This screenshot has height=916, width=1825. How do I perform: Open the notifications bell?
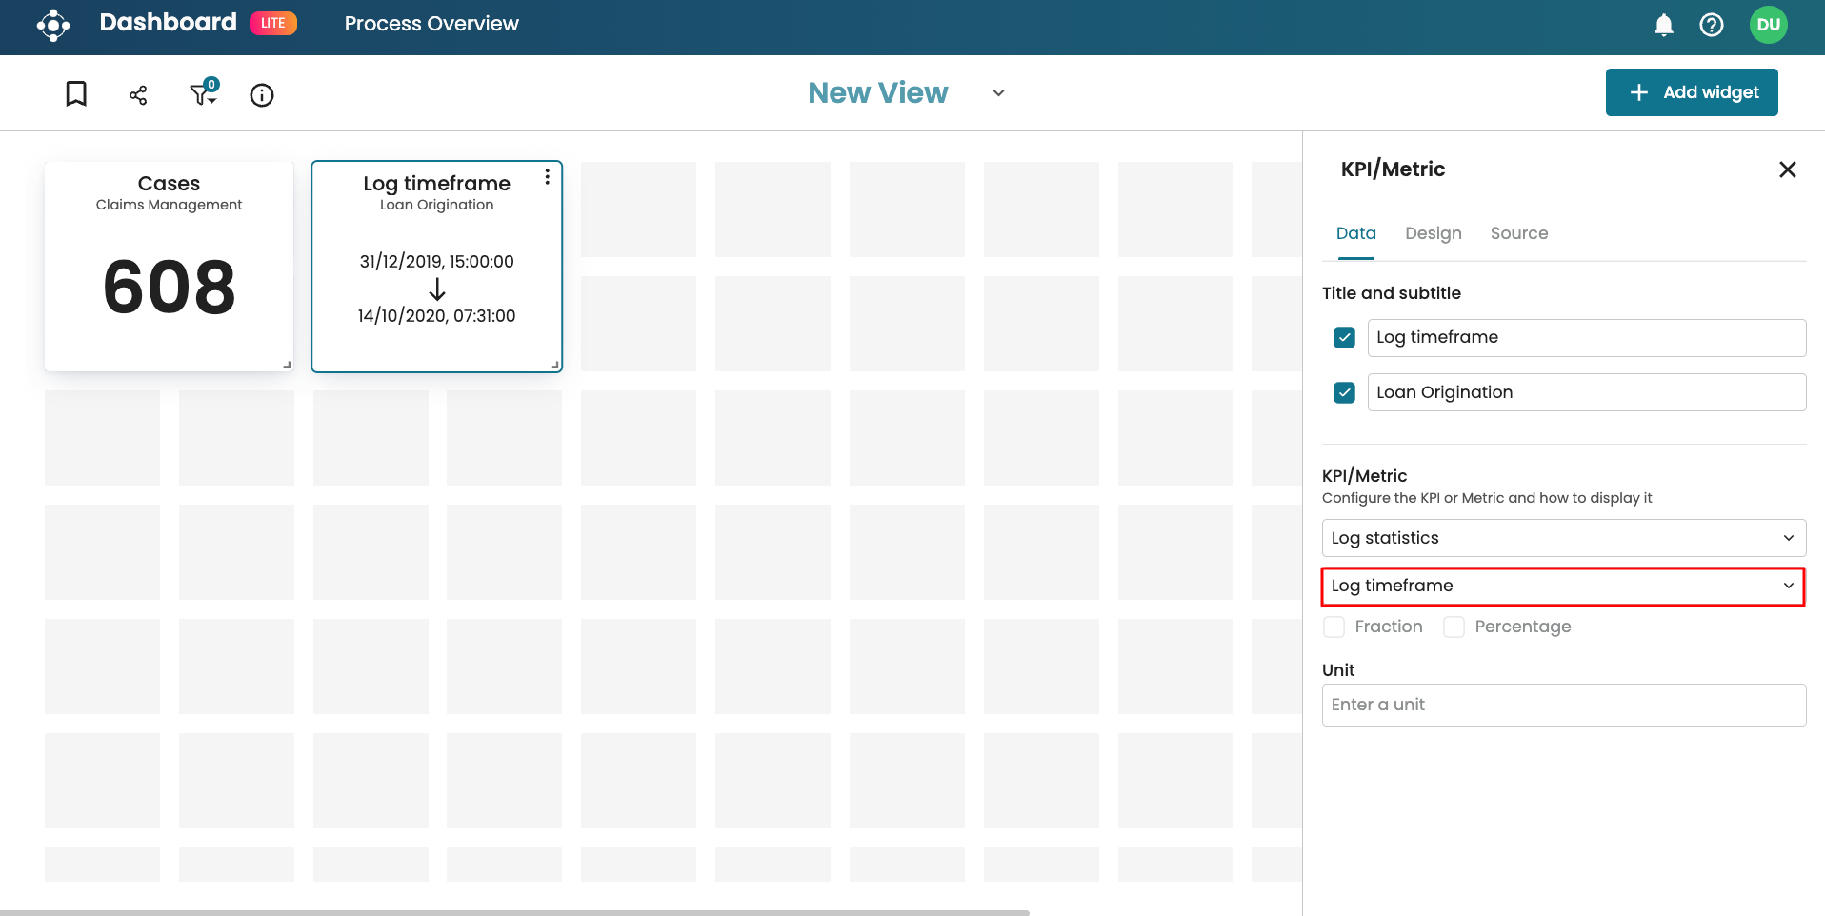[x=1663, y=25]
